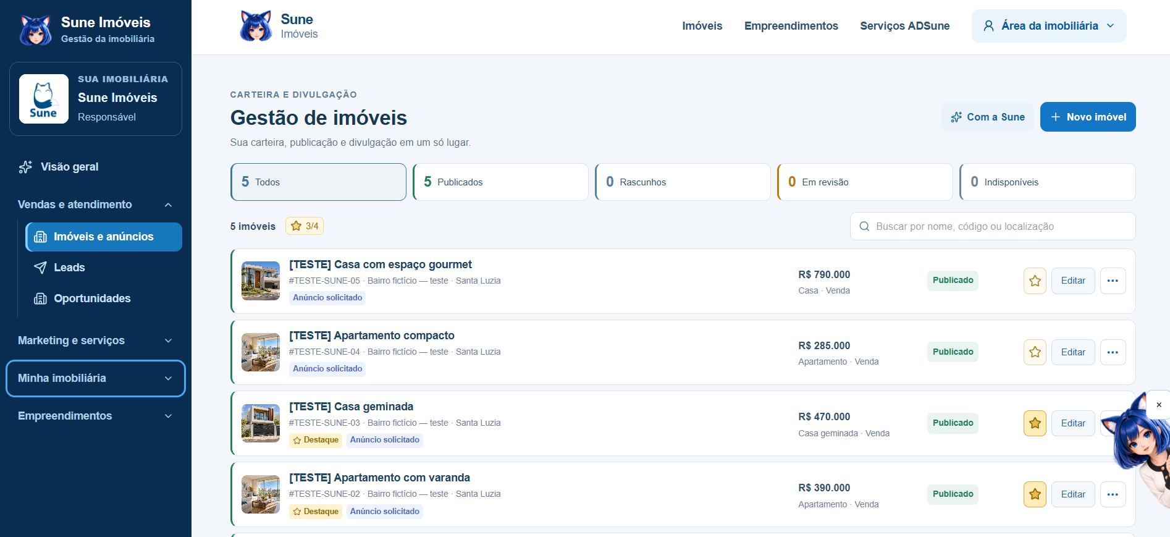This screenshot has height=537, width=1170.
Task: Focus the Buscar por nome search field
Action: pyautogui.click(x=993, y=226)
